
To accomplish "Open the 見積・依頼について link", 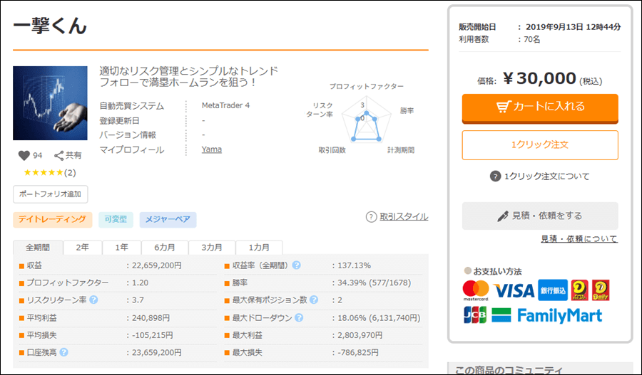I will [579, 239].
